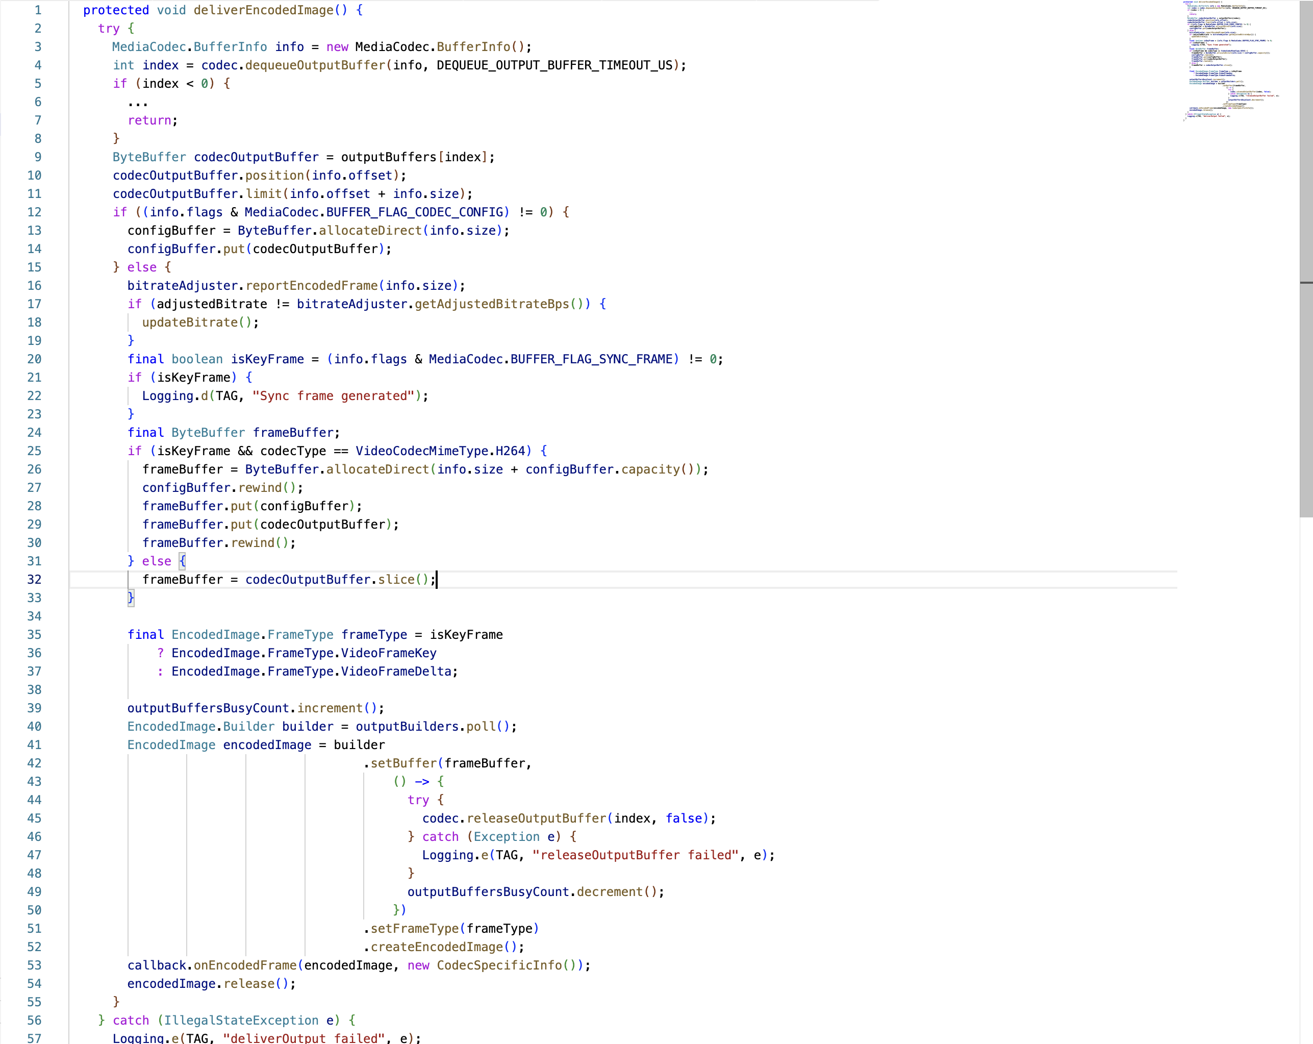Click 'VideoCodecMimeType' on line 25
Screen dimensions: 1313x1044
422,451
